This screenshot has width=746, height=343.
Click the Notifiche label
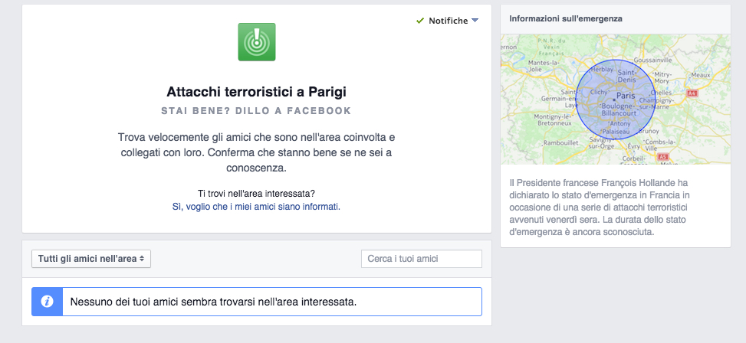coord(448,21)
